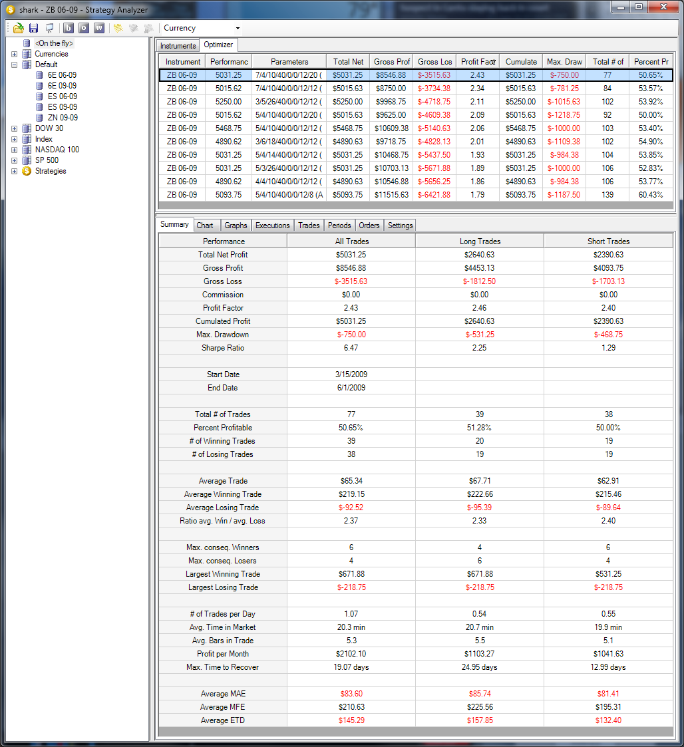The image size is (684, 747).
Task: Switch to the Executions tab
Action: [272, 225]
